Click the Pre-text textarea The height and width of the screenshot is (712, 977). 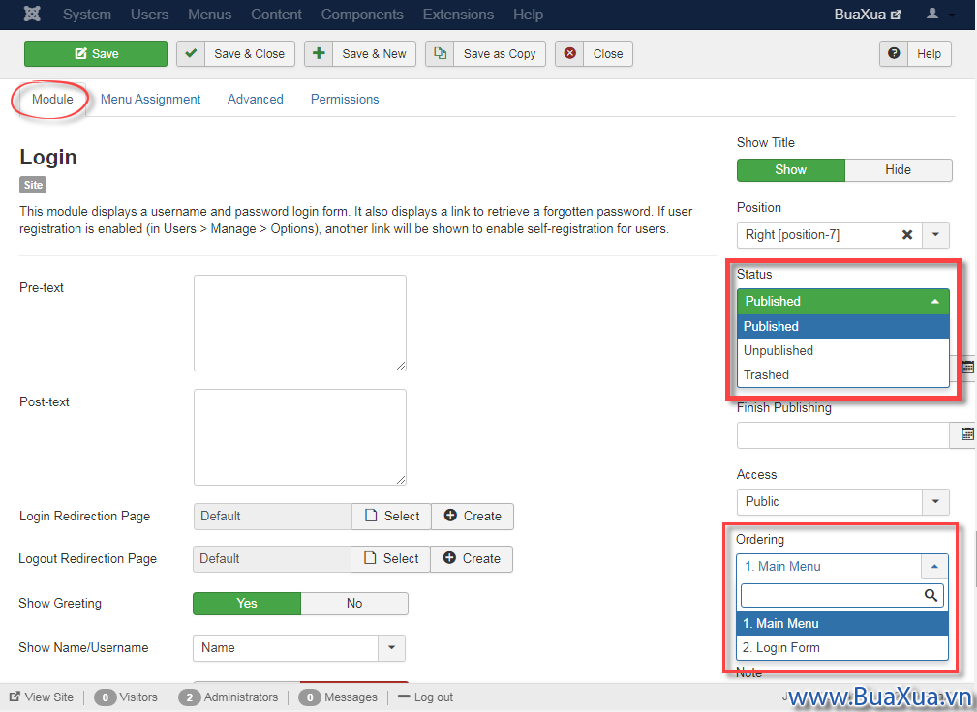[300, 323]
